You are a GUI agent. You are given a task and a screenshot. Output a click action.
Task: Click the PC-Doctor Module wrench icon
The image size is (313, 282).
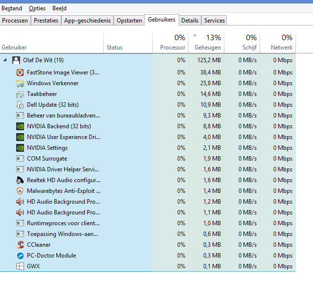coord(20,256)
